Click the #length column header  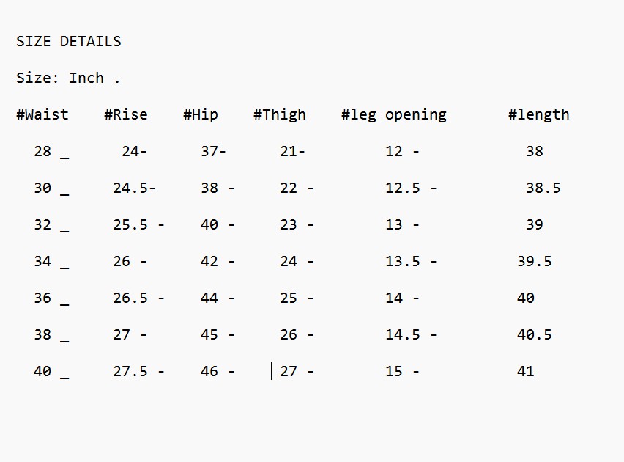tap(539, 115)
